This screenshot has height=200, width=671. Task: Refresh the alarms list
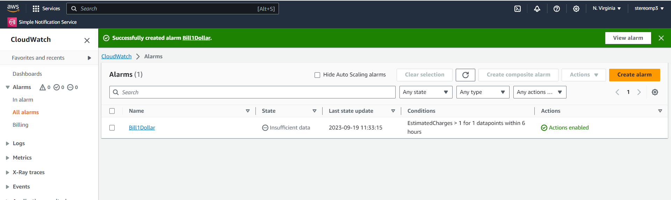[466, 75]
